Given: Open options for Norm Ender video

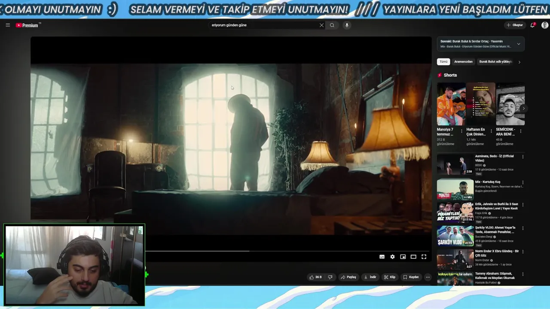Looking at the screenshot, I should [x=523, y=253].
